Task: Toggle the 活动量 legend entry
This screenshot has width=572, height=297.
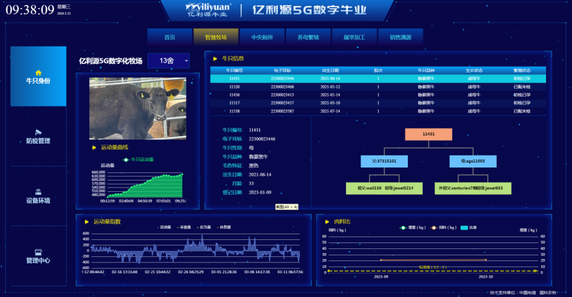Action: pyautogui.click(x=164, y=227)
